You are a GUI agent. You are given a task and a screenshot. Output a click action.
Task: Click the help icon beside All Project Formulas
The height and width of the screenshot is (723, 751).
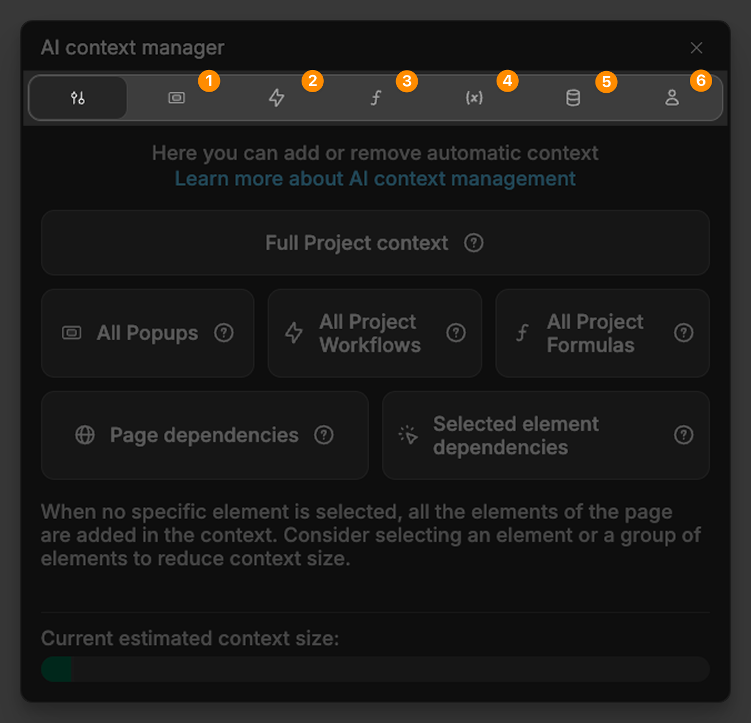click(683, 333)
